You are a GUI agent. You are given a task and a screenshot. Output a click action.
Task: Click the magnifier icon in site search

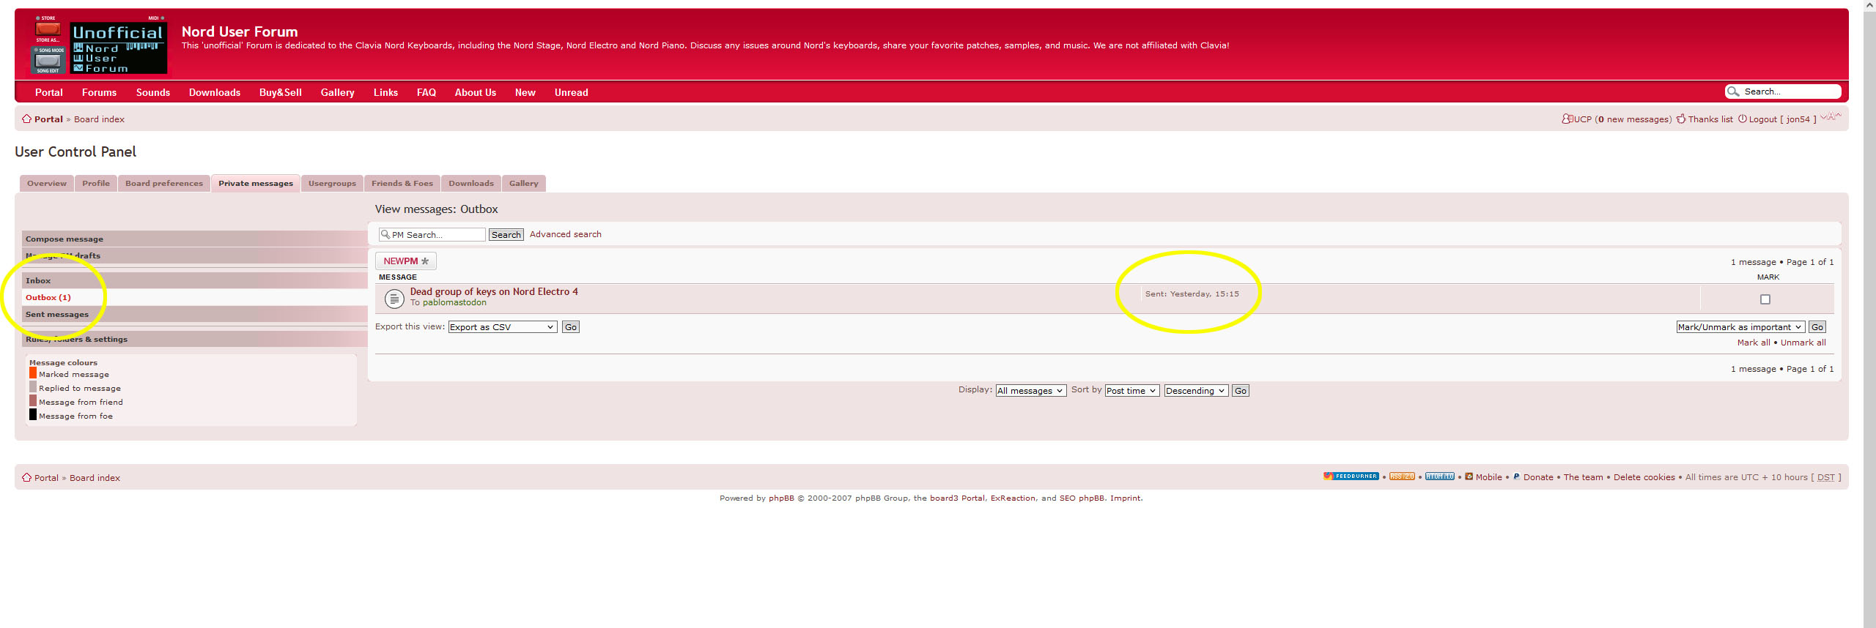pos(1733,91)
